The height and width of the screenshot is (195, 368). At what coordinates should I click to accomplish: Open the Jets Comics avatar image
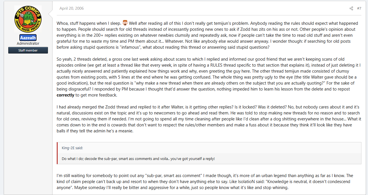click(x=28, y=19)
